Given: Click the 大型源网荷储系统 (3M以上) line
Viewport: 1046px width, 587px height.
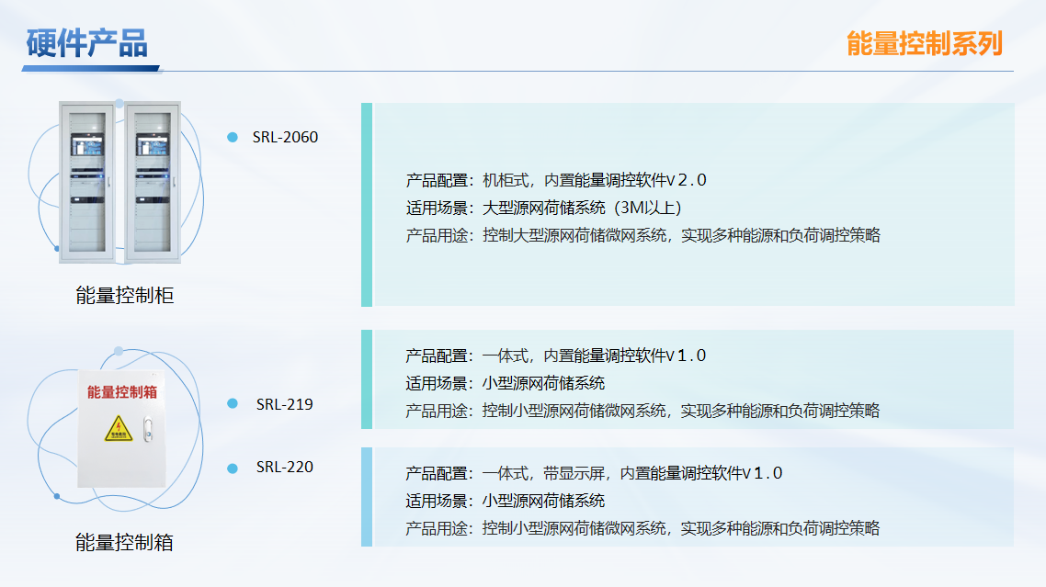Looking at the screenshot, I should pos(543,208).
